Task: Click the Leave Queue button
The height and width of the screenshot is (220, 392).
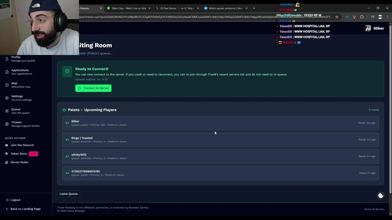Action: (69, 194)
